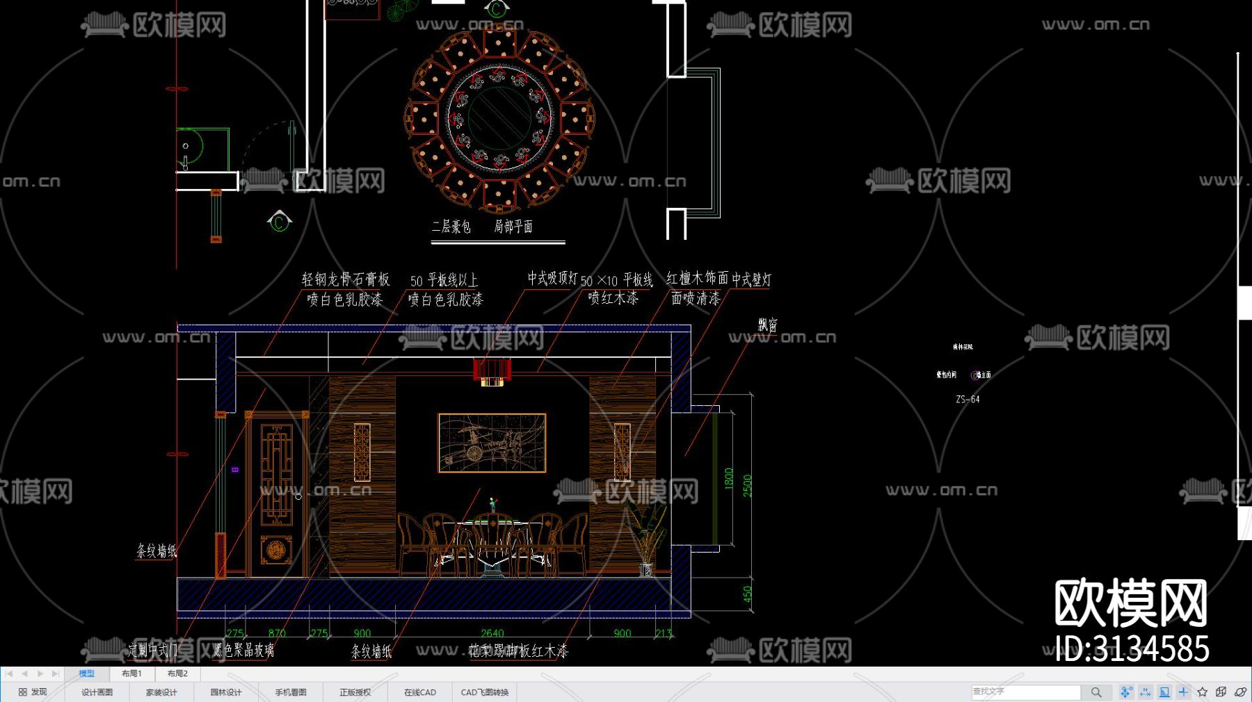Image resolution: width=1252 pixels, height=702 pixels.
Task: Toggle the object snap nodes icon
Action: (x=1126, y=692)
